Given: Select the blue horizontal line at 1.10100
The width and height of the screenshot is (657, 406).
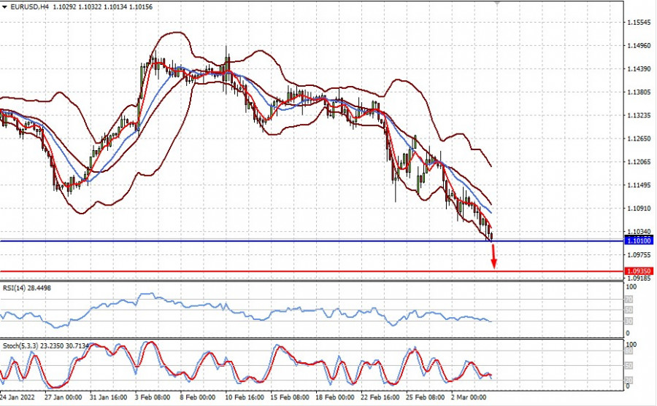Looking at the screenshot, I should [x=312, y=241].
